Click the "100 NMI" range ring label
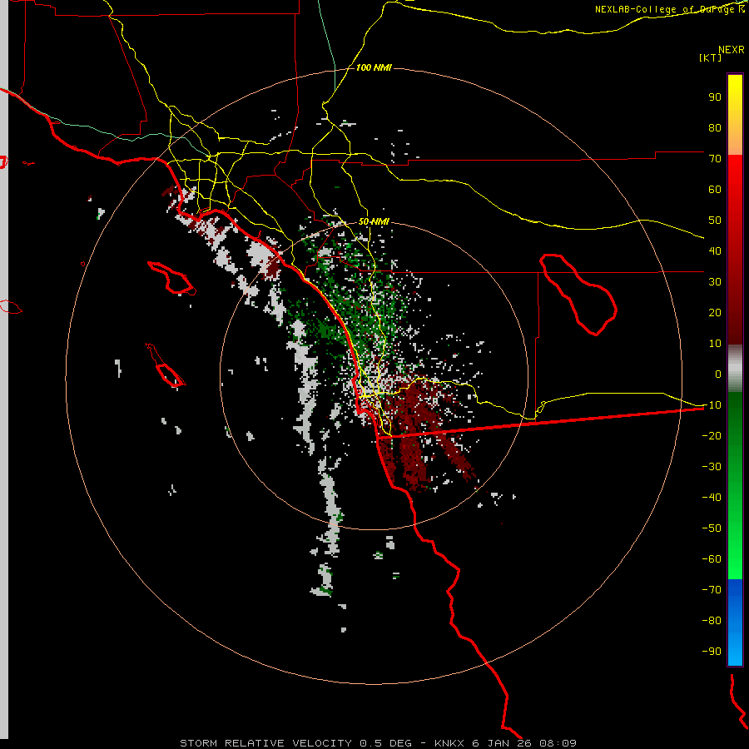 pos(374,68)
